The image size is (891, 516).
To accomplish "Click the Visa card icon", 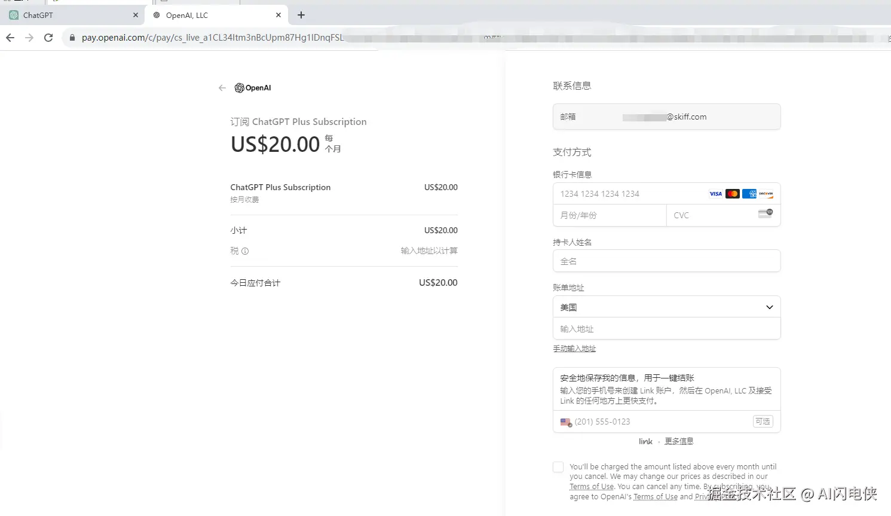I will 716,194.
